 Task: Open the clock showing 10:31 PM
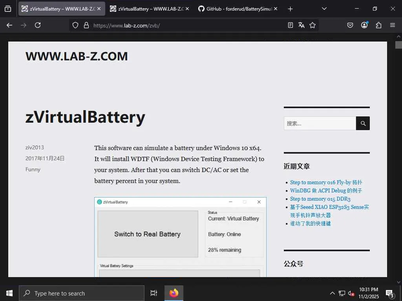pos(368,293)
